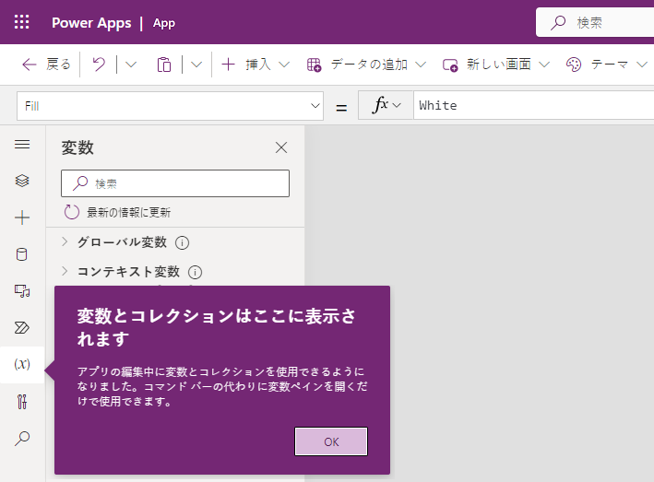Click the back arrow labeled 戻る
Viewport: 654px width, 482px height.
(x=46, y=65)
